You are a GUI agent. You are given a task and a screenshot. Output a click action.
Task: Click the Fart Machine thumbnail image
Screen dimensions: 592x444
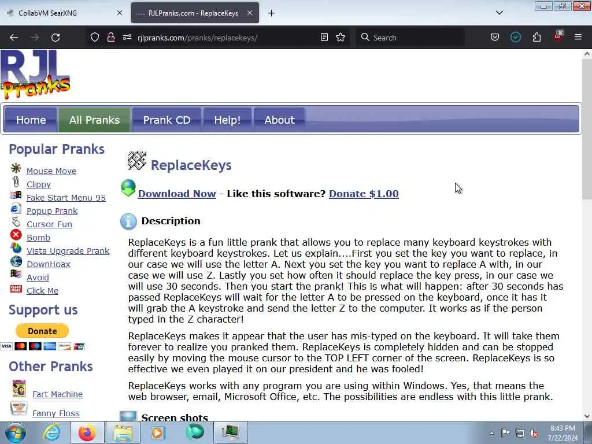pos(18,388)
